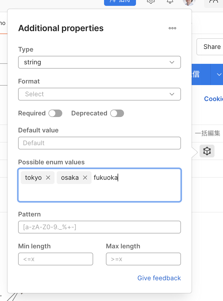Screen dimensions: 223x301
Task: Click the user profile avatar
Action: coord(189,2)
